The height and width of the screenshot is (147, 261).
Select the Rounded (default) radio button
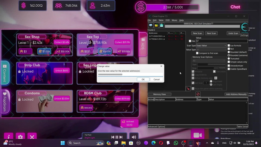pyautogui.click(x=229, y=52)
